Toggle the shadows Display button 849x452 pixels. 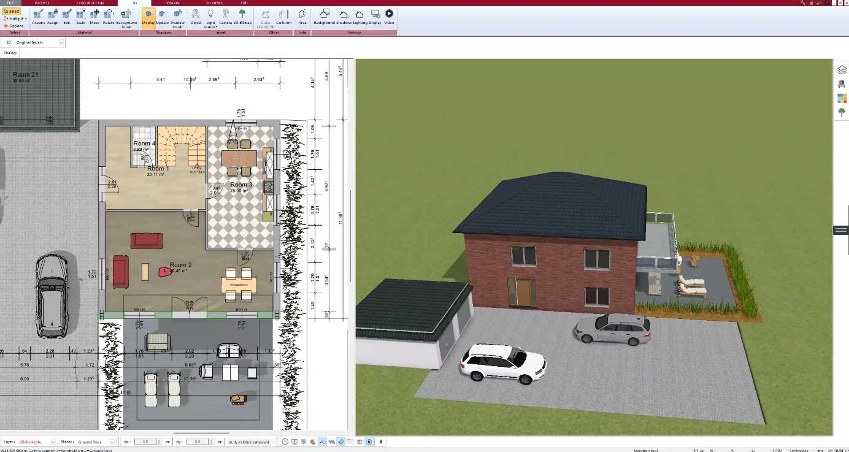[x=148, y=16]
